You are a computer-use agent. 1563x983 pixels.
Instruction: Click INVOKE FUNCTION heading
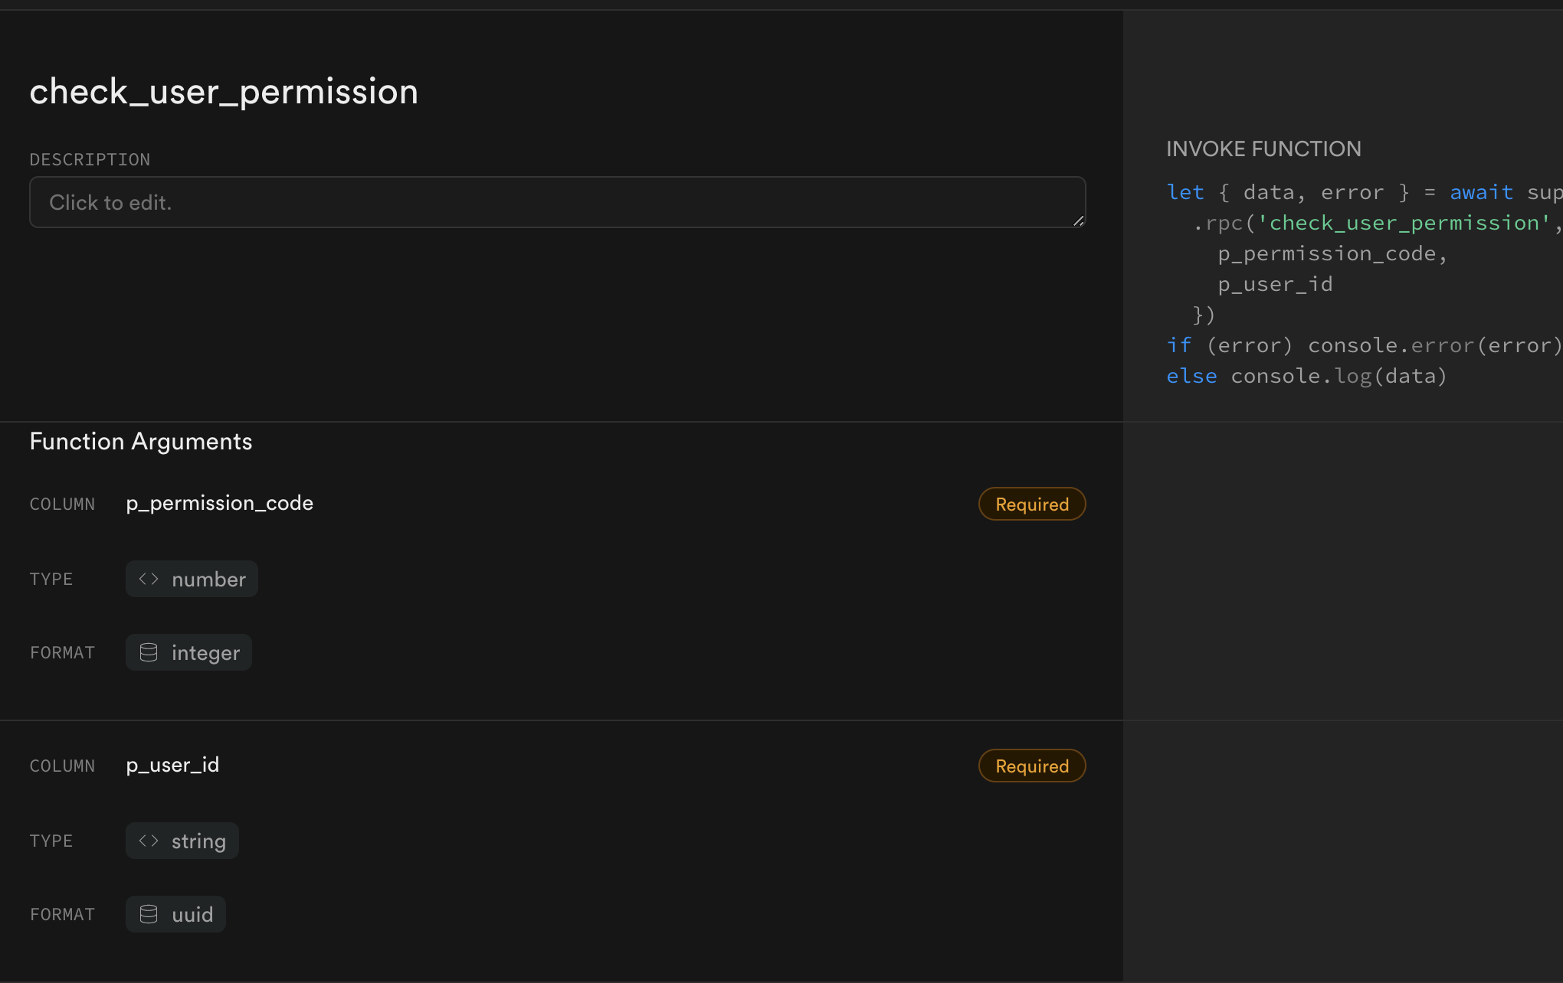coord(1263,149)
